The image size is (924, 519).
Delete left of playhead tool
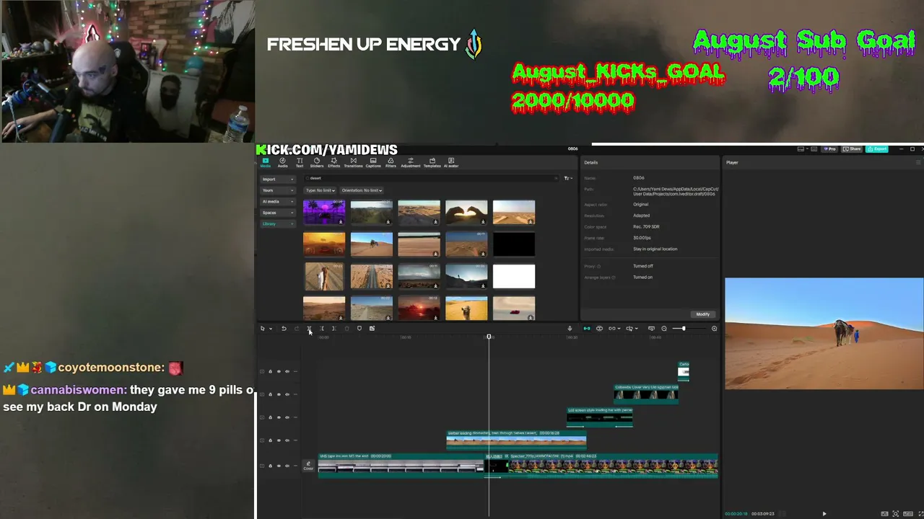point(322,329)
